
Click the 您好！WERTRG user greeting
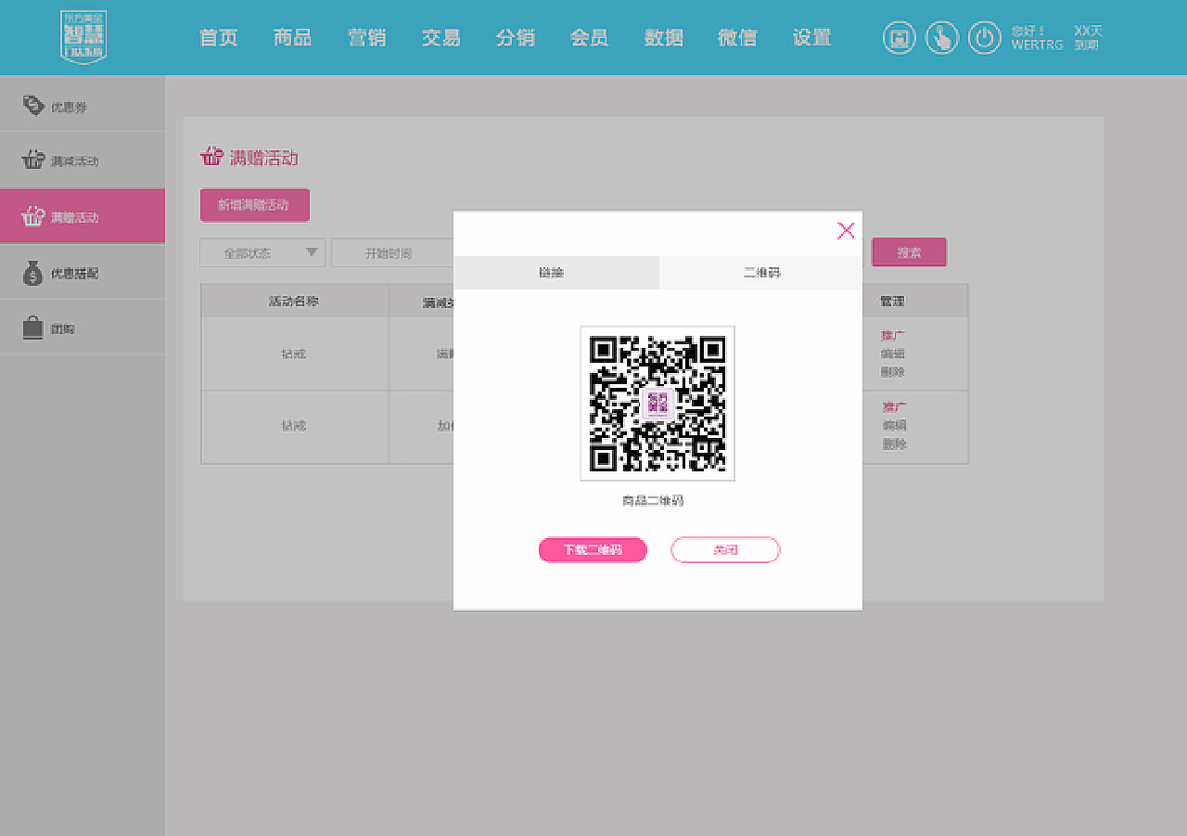(x=1037, y=38)
